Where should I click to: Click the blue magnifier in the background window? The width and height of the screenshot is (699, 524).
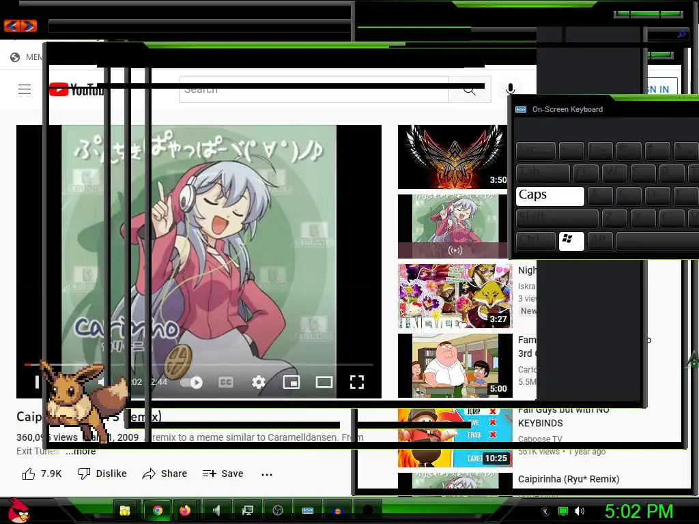[x=681, y=34]
